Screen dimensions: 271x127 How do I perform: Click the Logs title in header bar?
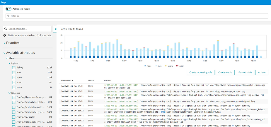click(4, 2)
